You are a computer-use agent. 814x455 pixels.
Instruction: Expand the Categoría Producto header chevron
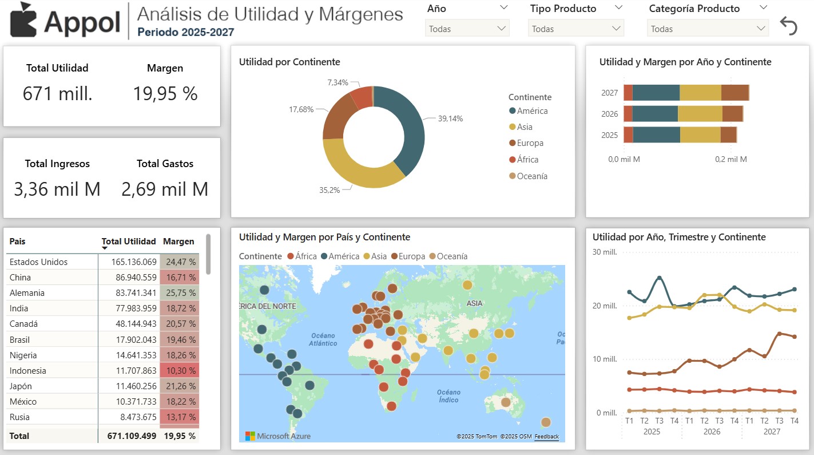coord(763,7)
